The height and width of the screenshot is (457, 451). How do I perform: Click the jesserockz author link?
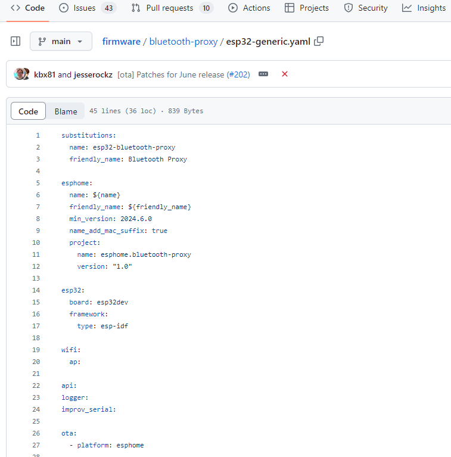93,74
